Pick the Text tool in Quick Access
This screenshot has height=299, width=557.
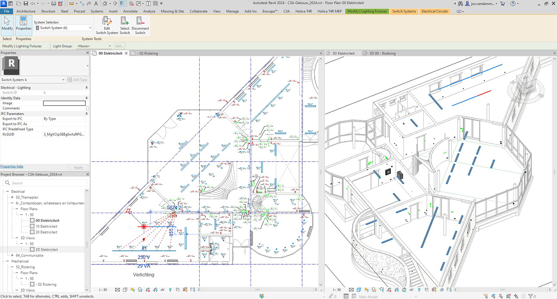[x=96, y=3]
